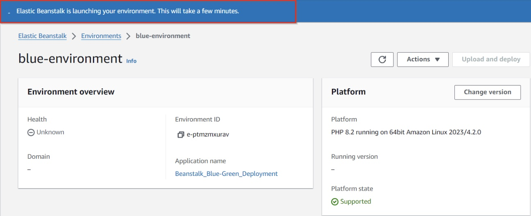Click the refresh environment icon button
This screenshot has width=531, height=216.
(x=382, y=59)
